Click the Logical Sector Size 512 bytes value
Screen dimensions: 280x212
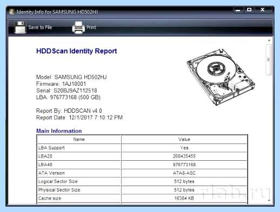[x=184, y=181]
